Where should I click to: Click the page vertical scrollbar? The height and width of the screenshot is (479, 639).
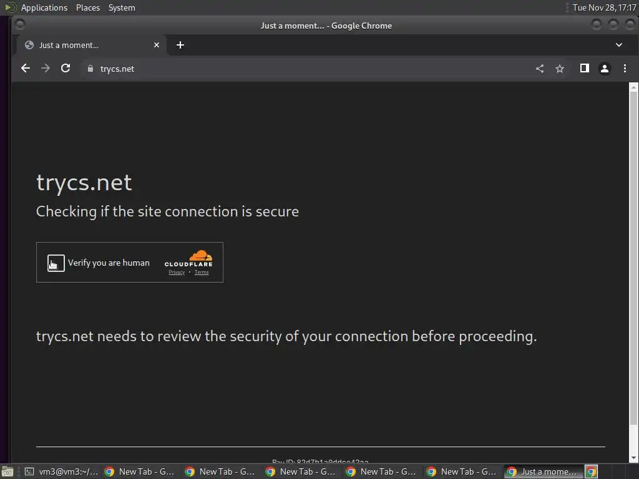point(633,259)
